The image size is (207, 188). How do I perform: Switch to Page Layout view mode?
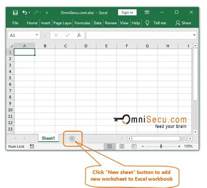(x=122, y=146)
